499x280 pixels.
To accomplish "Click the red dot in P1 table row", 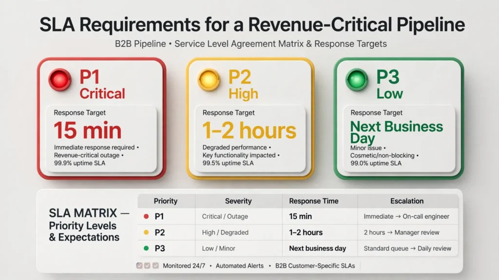I will pyautogui.click(x=146, y=216).
